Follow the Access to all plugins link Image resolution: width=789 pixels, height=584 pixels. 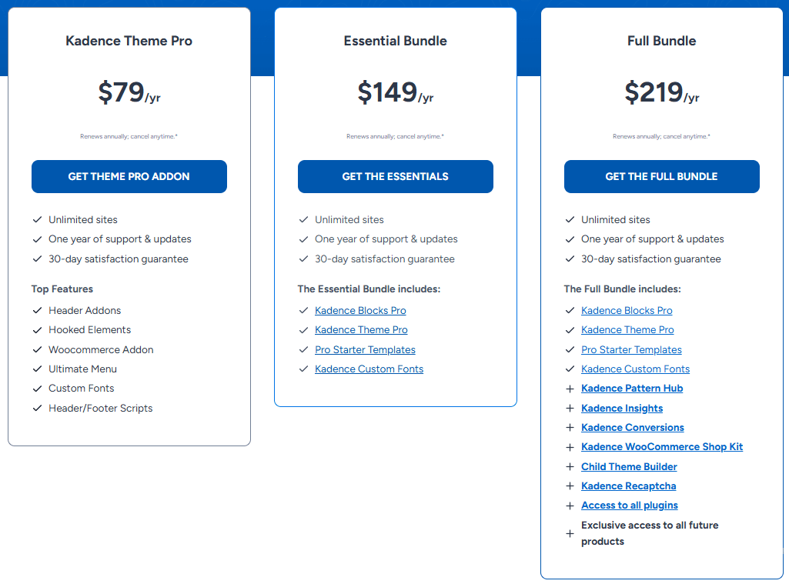(x=630, y=506)
